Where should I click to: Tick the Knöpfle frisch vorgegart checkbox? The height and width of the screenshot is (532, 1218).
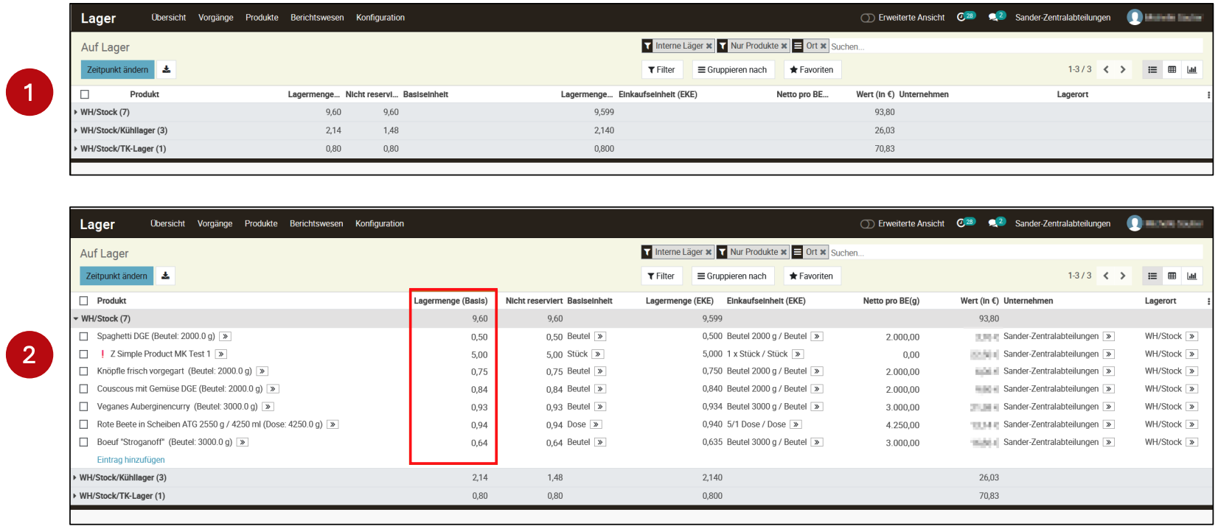click(x=84, y=371)
